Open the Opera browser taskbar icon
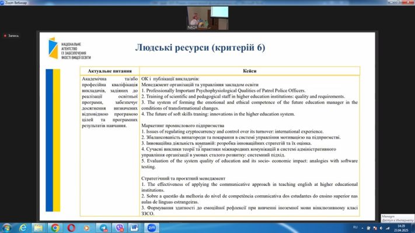 (x=71, y=228)
